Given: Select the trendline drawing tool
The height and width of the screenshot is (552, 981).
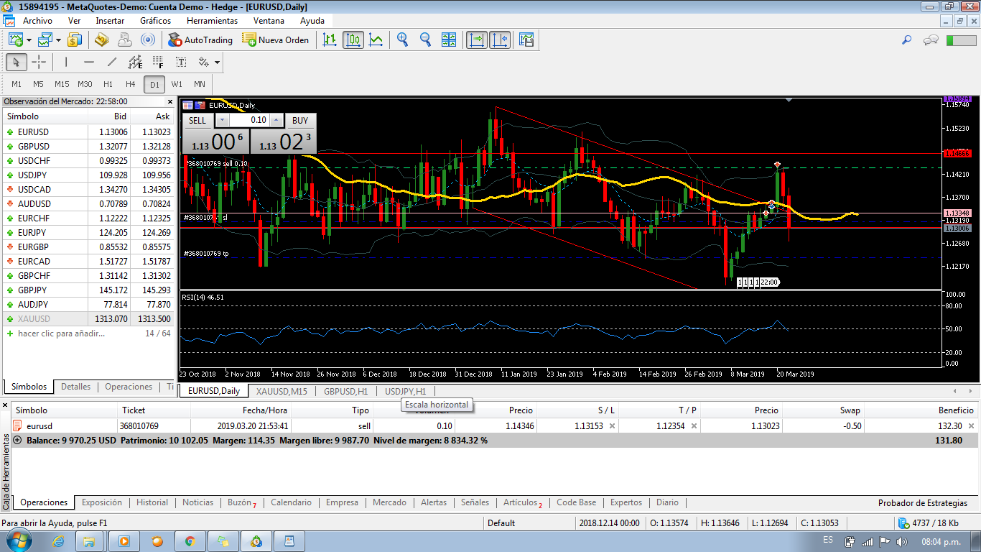Looking at the screenshot, I should [111, 62].
